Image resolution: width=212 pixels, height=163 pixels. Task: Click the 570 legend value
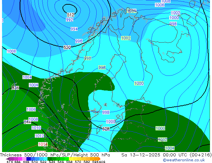point(78,162)
